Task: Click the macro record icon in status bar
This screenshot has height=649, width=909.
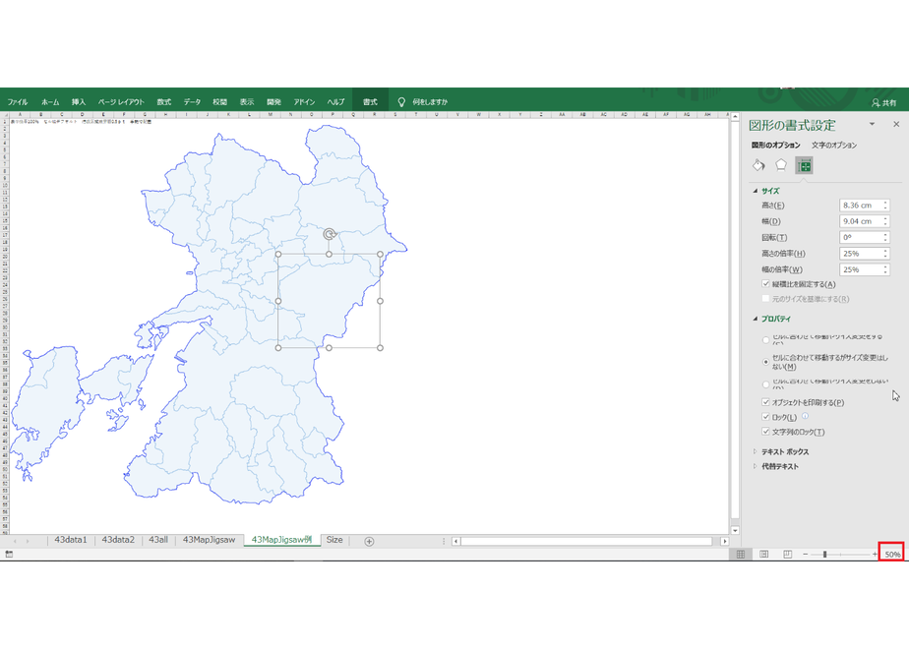Action: (x=9, y=555)
